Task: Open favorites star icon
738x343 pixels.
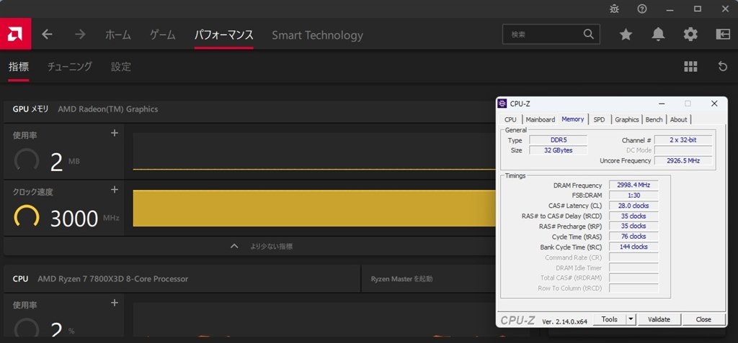Action: pos(626,35)
